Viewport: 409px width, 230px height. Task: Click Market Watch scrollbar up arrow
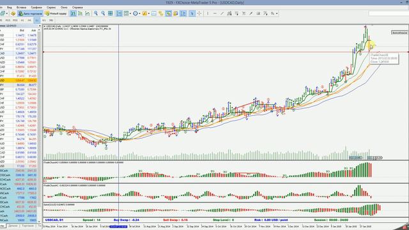pos(40,30)
